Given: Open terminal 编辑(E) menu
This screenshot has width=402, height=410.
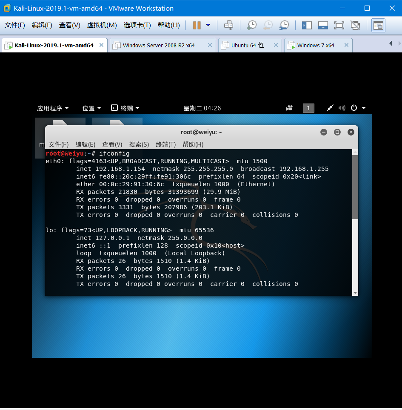Looking at the screenshot, I should tap(86, 144).
